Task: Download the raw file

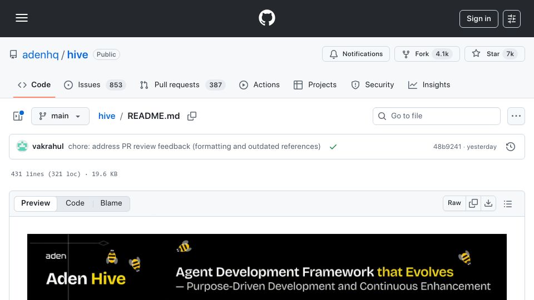Action: pos(488,203)
